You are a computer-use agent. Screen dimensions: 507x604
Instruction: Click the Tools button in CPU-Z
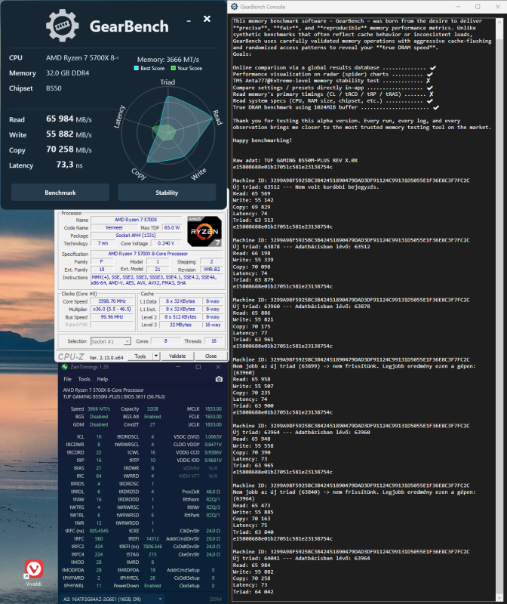(140, 356)
